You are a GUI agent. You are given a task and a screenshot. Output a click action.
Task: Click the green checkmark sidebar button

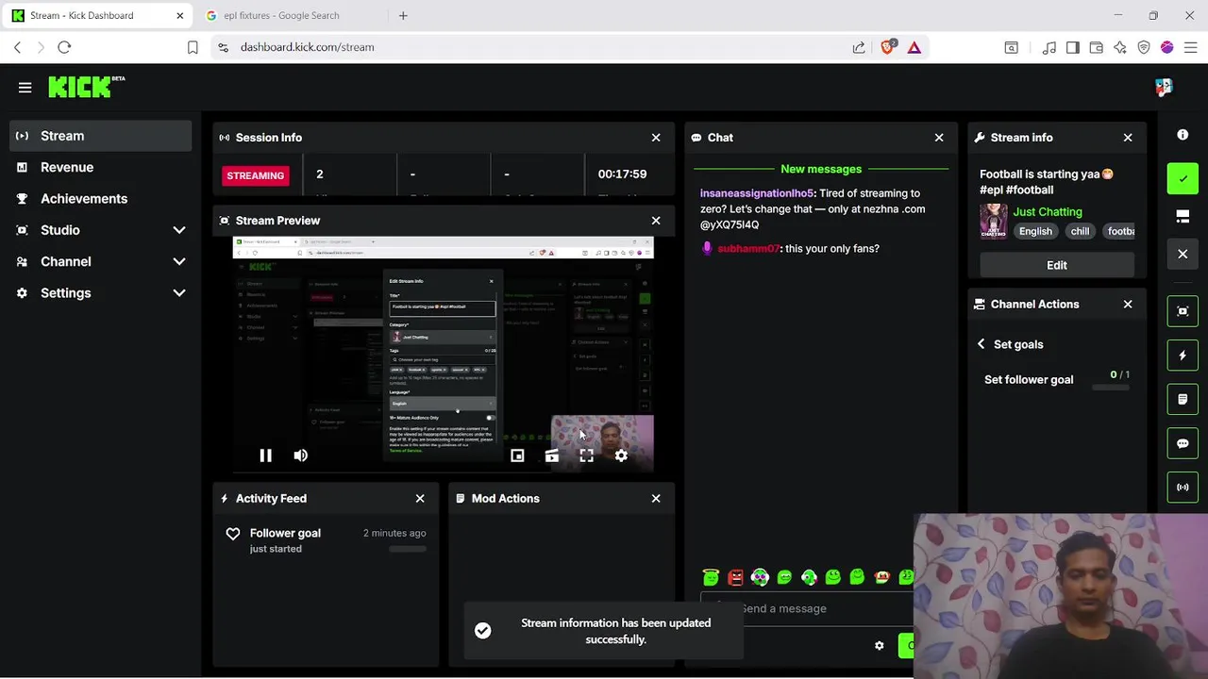(1183, 178)
